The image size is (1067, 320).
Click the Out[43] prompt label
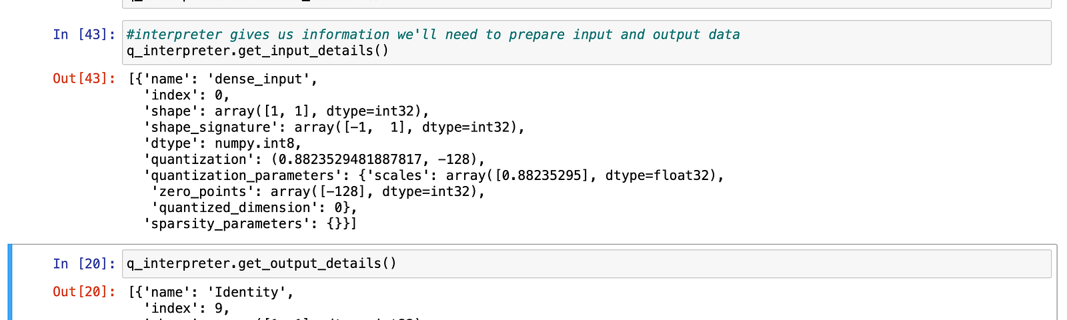point(84,79)
